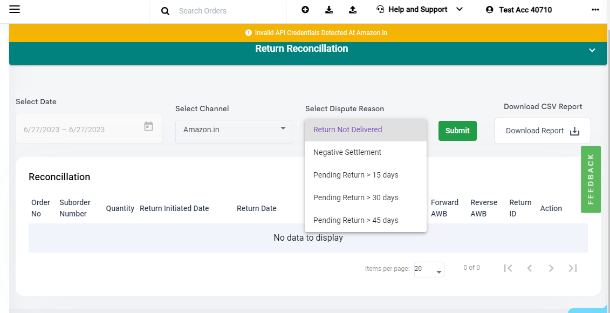Click the Test Acc 40710 account icon
Screen dimensions: 610x313
[490, 9]
